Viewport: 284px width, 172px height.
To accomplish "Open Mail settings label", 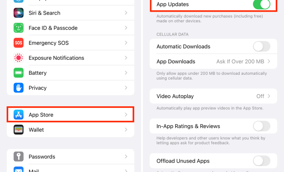I will click(34, 170).
